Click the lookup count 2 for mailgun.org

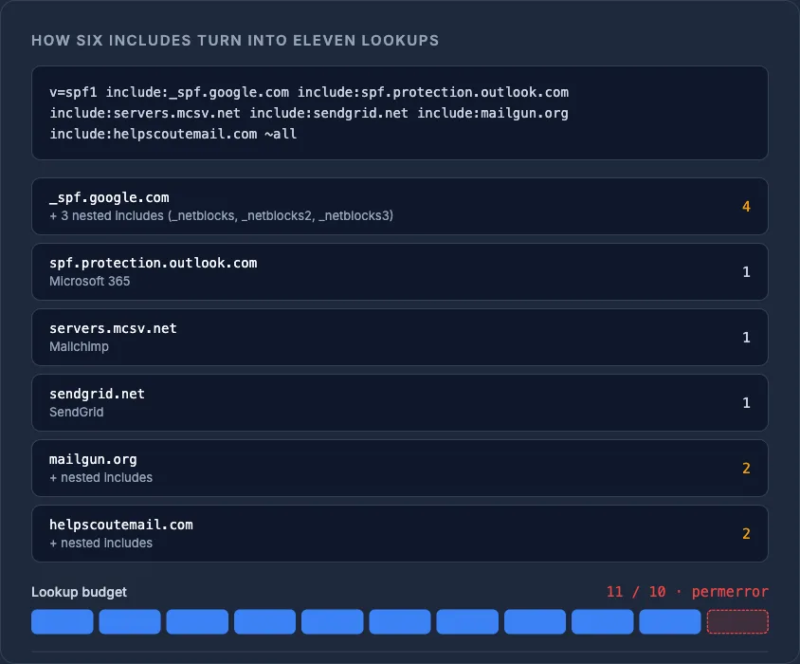click(746, 468)
